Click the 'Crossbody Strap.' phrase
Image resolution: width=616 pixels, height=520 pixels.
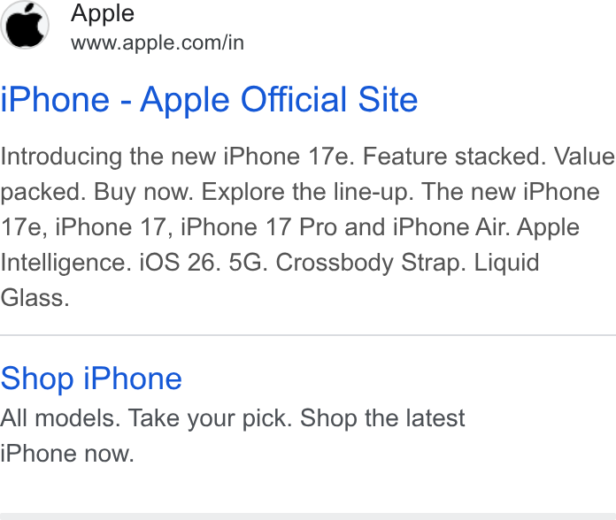(x=371, y=263)
